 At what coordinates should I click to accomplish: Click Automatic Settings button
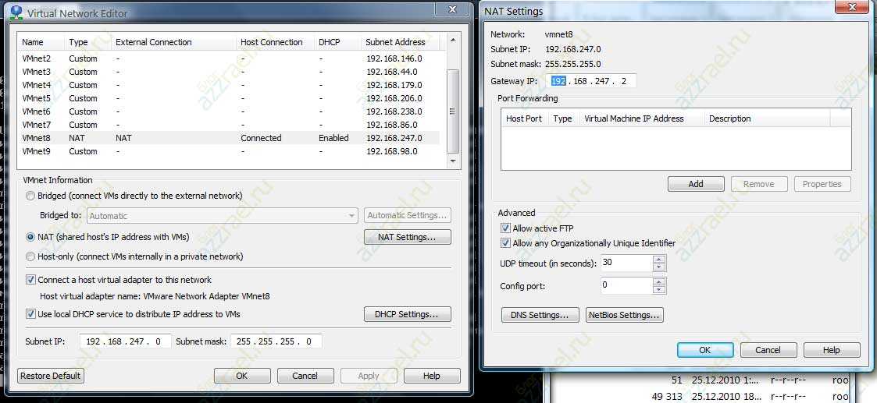coord(407,215)
